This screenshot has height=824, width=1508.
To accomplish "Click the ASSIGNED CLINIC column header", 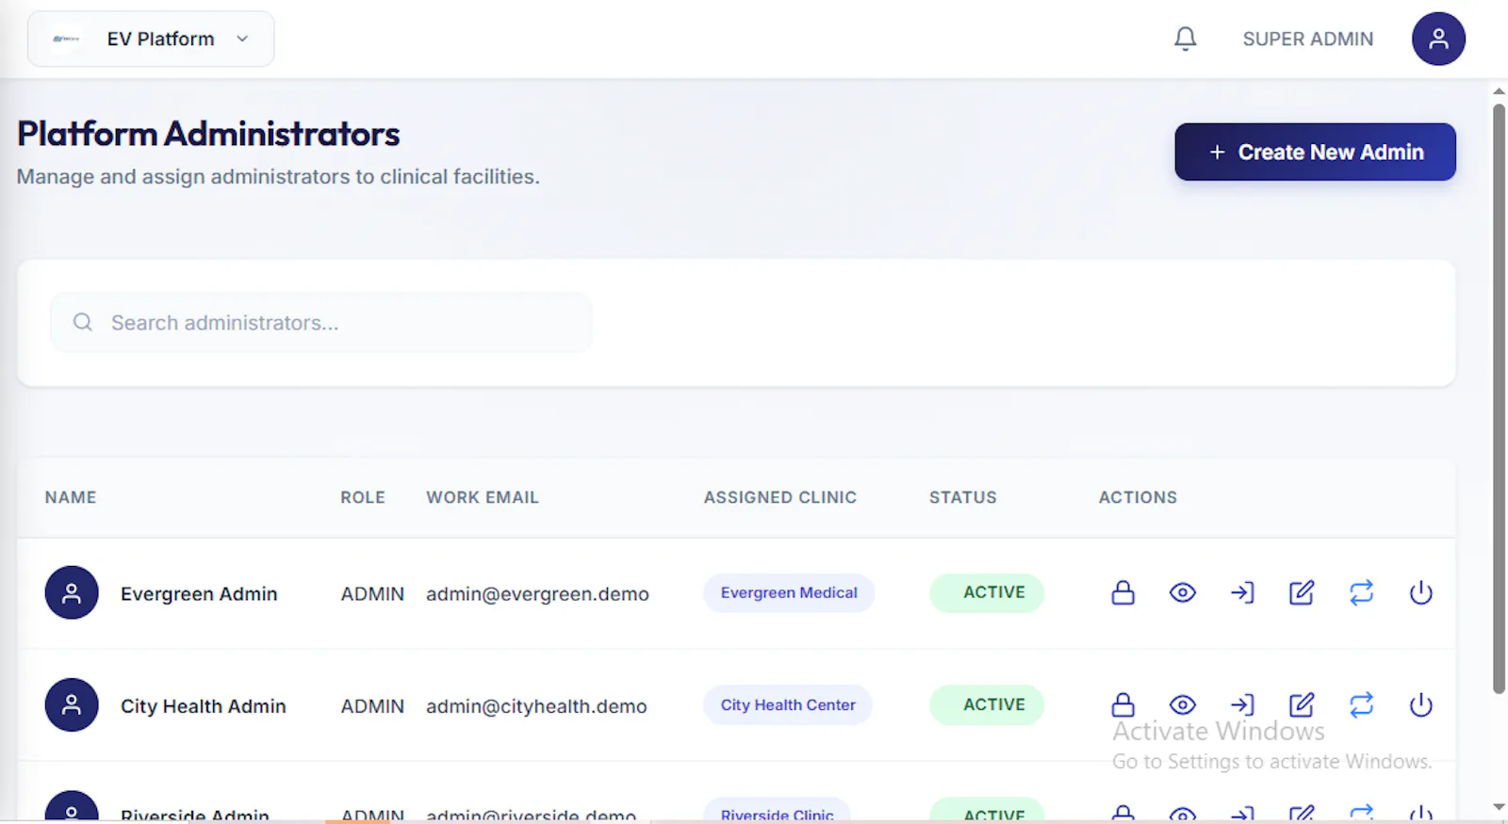I will click(780, 497).
